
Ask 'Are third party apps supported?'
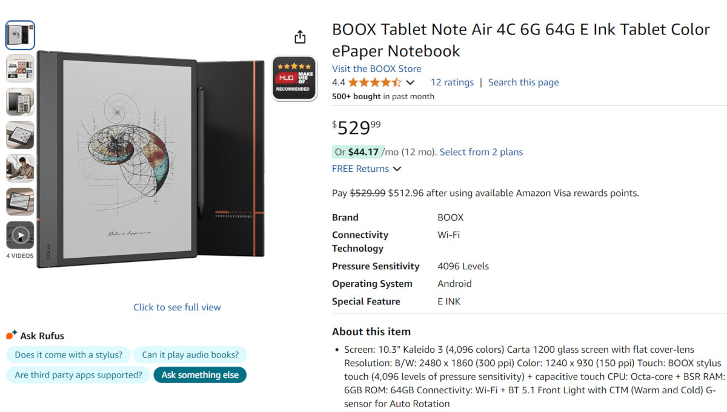coord(78,374)
